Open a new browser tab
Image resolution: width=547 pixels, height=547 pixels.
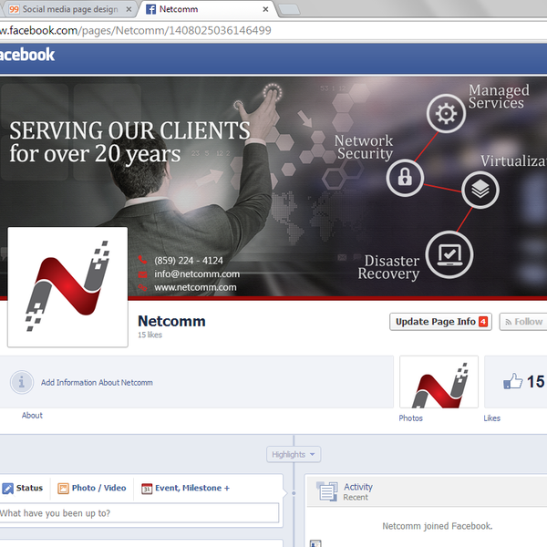point(289,9)
